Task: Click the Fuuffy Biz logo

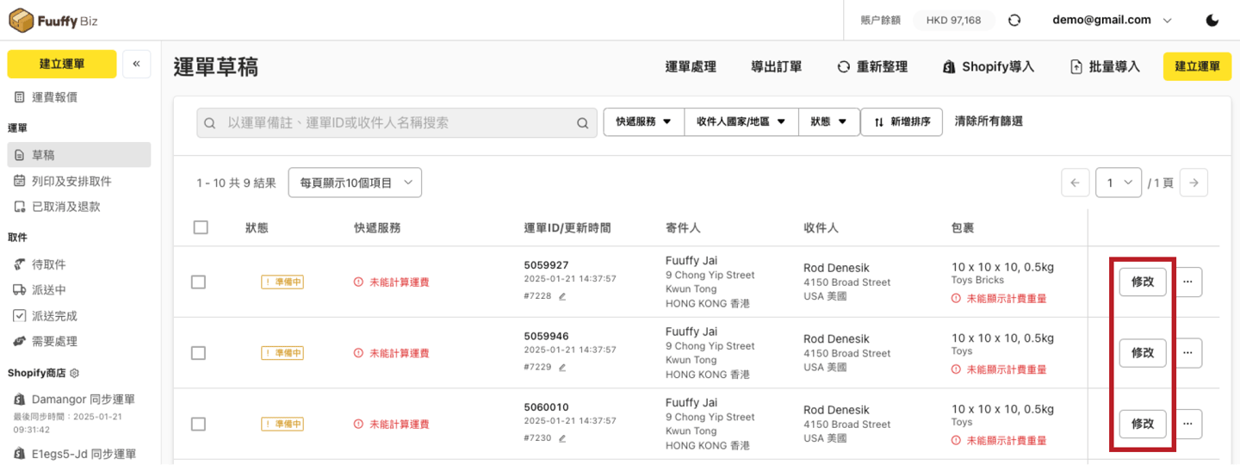Action: (x=53, y=20)
